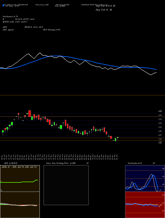
Task: Click the '(SOFTRAK VENT)' title text
Action: (88, 5)
